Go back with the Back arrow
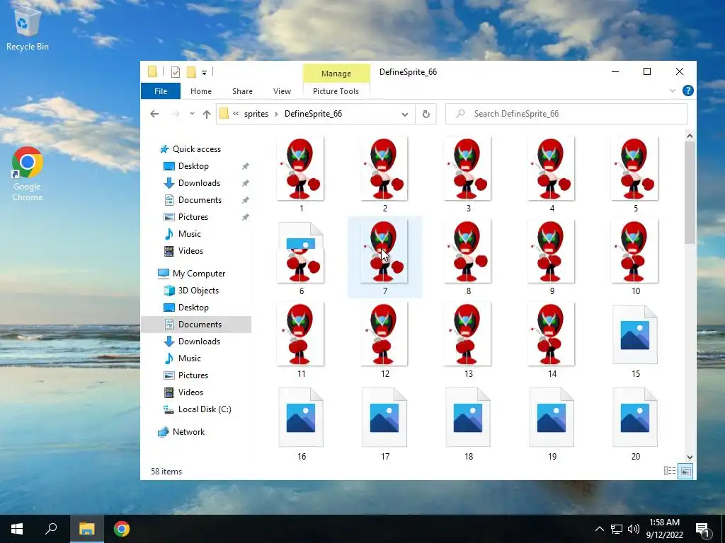 [x=154, y=114]
